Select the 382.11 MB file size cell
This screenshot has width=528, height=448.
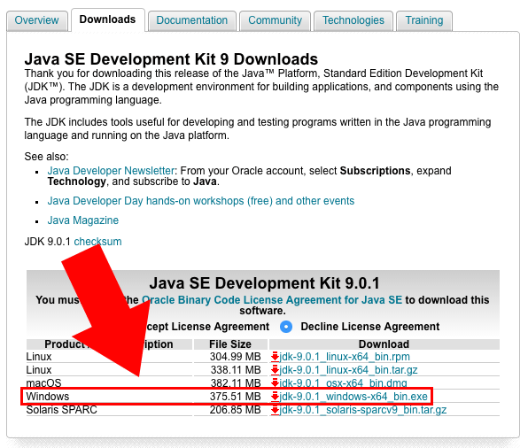pyautogui.click(x=236, y=383)
